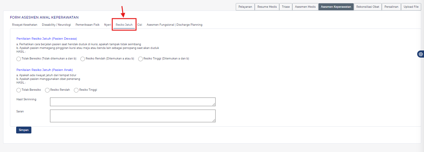Open the Nyeri tab
424x152 pixels.
[107, 25]
